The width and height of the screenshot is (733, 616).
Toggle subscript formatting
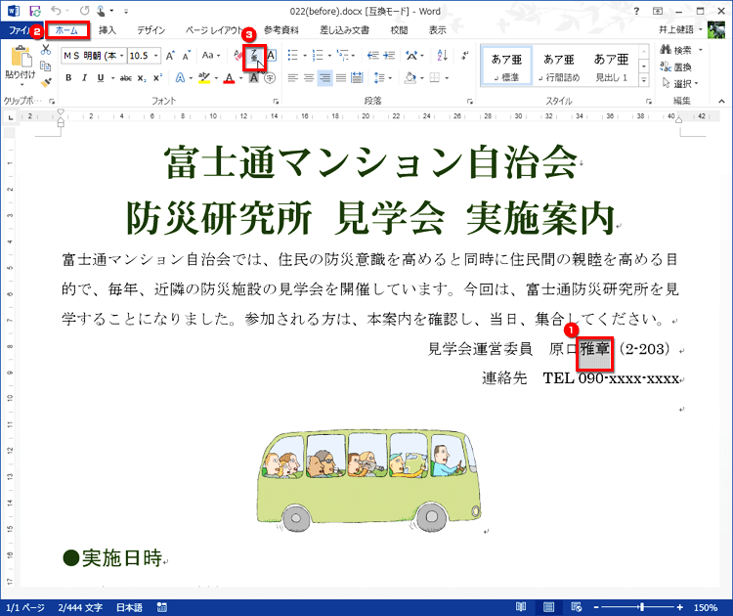point(142,78)
